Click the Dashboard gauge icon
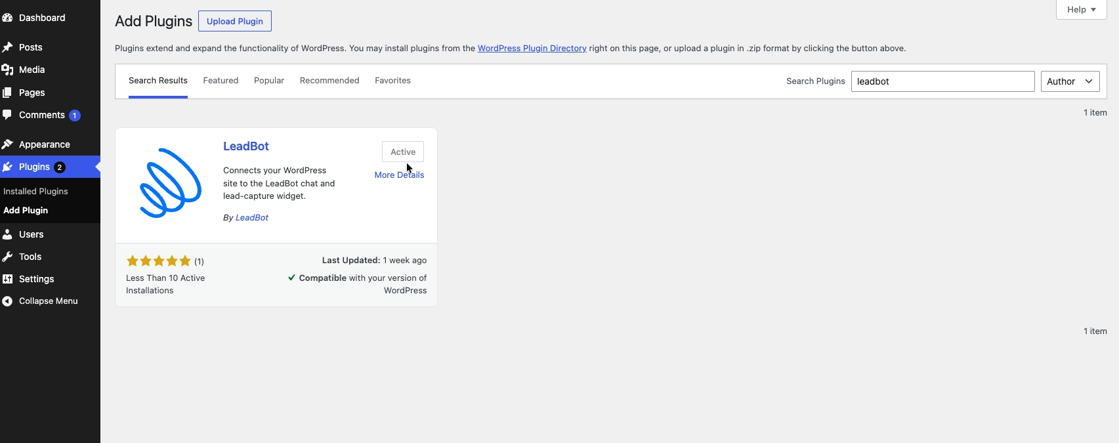The width and height of the screenshot is (1119, 443). point(7,18)
